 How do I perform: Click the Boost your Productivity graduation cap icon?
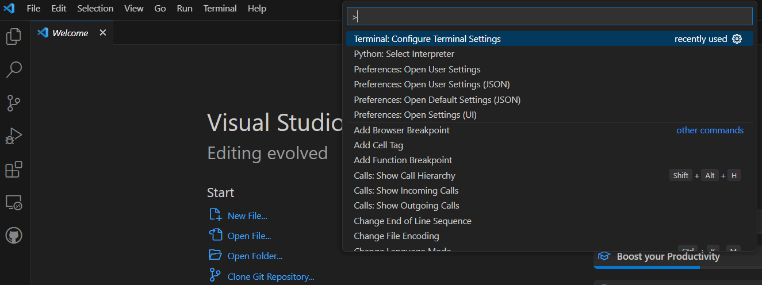point(604,256)
